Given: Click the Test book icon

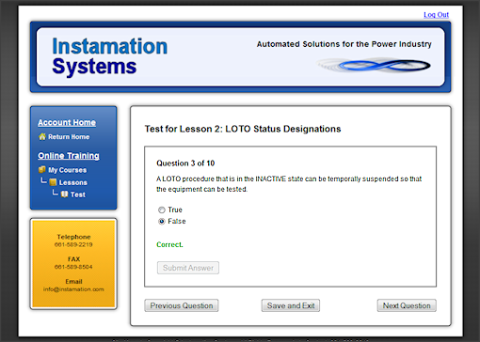Looking at the screenshot, I should (x=64, y=194).
